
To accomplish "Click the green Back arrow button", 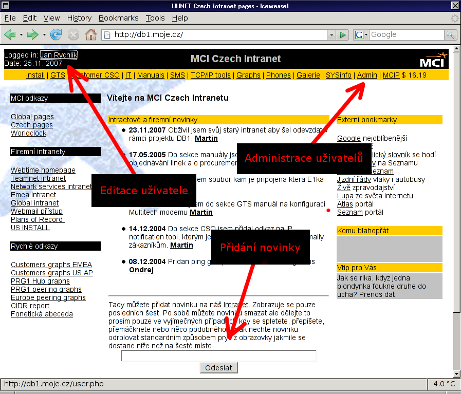I will tap(10, 35).
